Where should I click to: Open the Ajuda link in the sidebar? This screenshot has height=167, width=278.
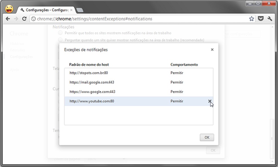pos(15,69)
